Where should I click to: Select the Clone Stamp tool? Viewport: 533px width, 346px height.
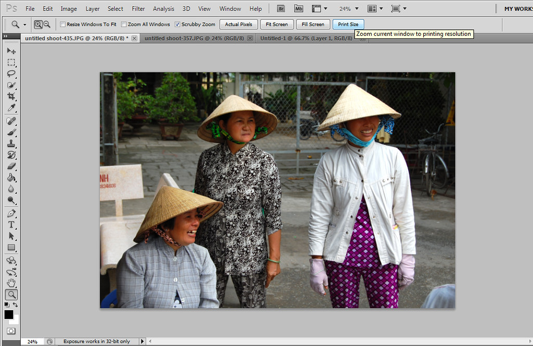pyautogui.click(x=11, y=143)
